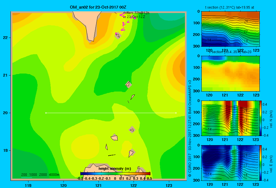The width and height of the screenshot is (276, 188).
Task: Select the salinity section plot
Action: click(230, 74)
